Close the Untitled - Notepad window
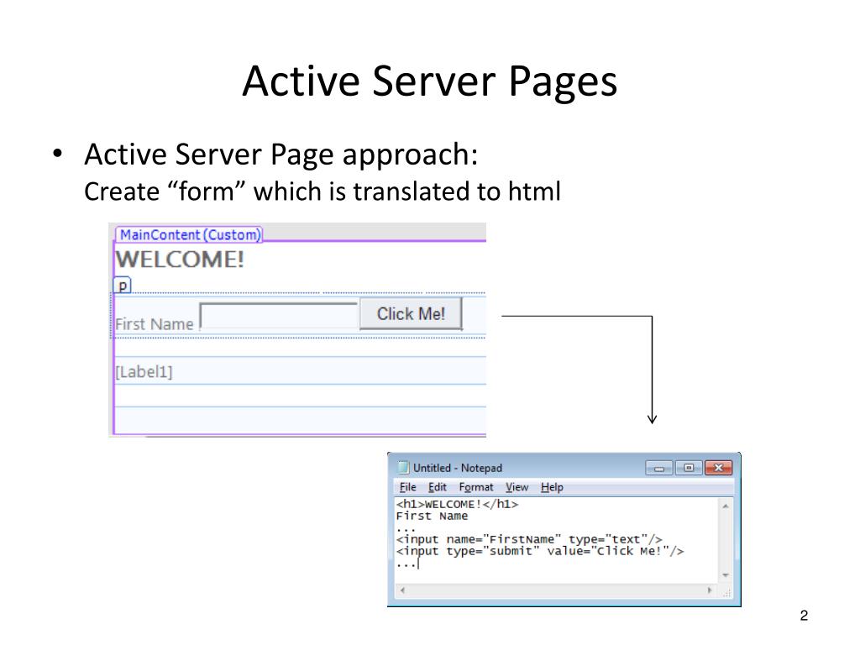The image size is (860, 645). click(x=718, y=468)
